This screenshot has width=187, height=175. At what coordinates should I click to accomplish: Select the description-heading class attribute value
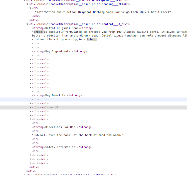point(88,4)
